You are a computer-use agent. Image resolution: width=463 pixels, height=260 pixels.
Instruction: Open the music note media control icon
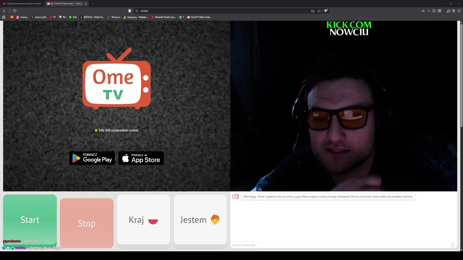448,11
